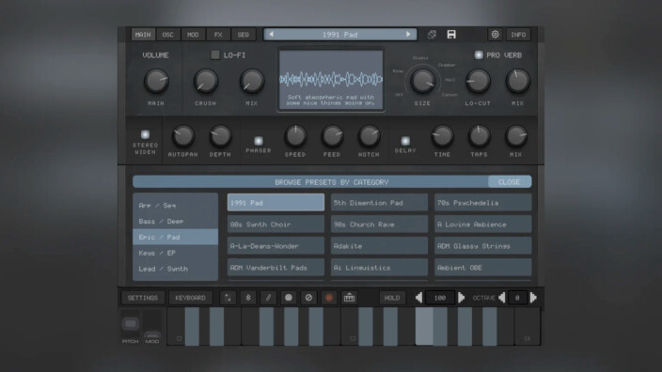Click the delay TAPS knob
The height and width of the screenshot is (372, 662).
tap(479, 136)
